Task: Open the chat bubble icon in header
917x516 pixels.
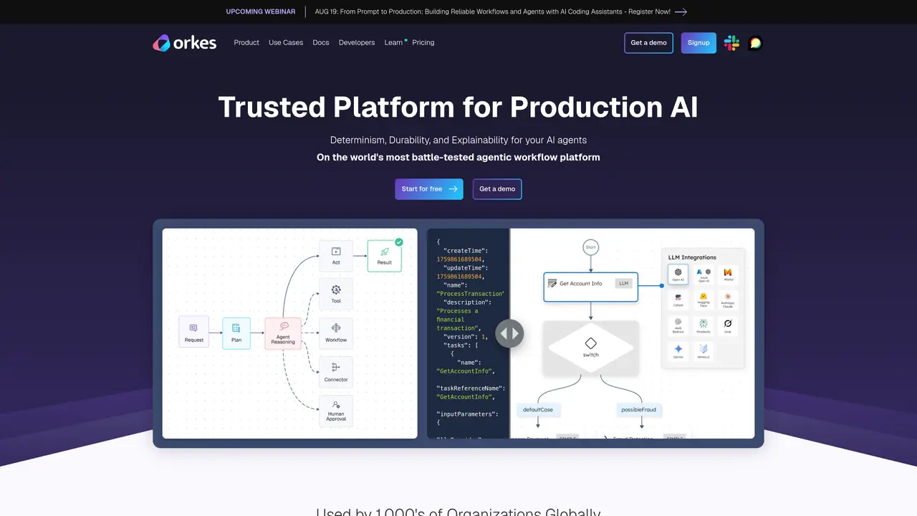Action: (x=755, y=43)
